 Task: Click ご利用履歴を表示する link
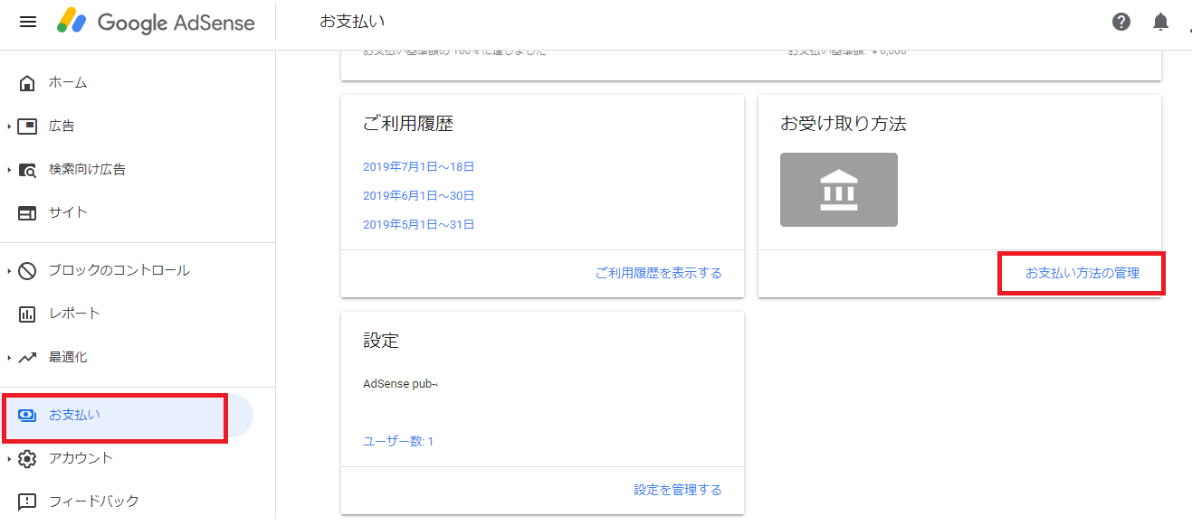(x=658, y=273)
